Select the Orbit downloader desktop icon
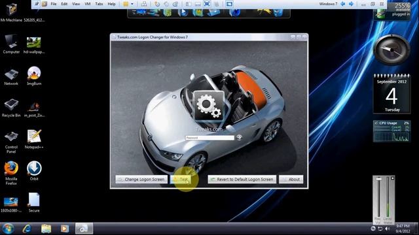Viewport: 419px width, 235px height. tap(34, 171)
